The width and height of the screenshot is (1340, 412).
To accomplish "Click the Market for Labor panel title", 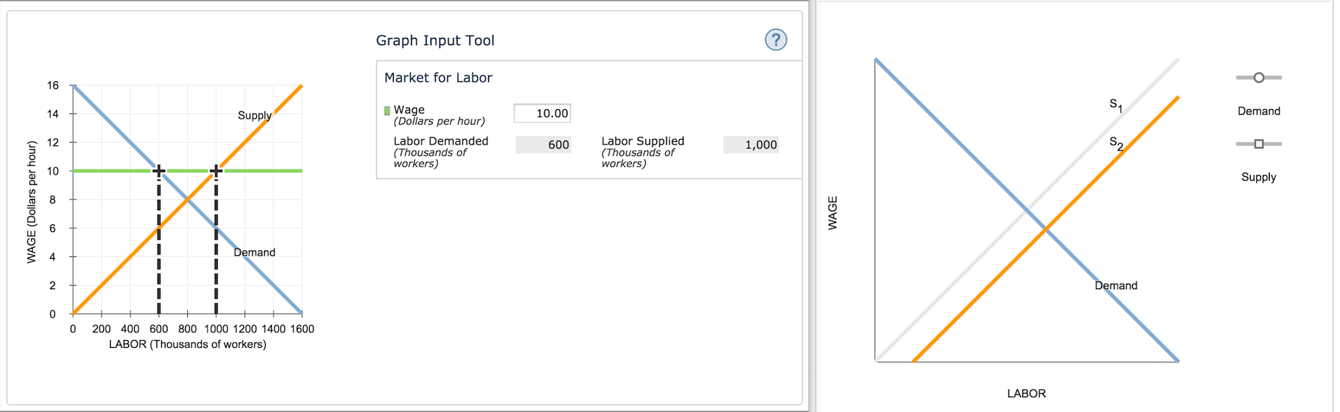I will pyautogui.click(x=437, y=77).
